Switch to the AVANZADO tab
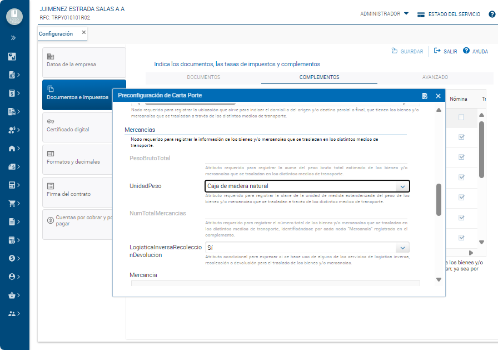Viewport: 498px width, 350px height. coord(435,77)
